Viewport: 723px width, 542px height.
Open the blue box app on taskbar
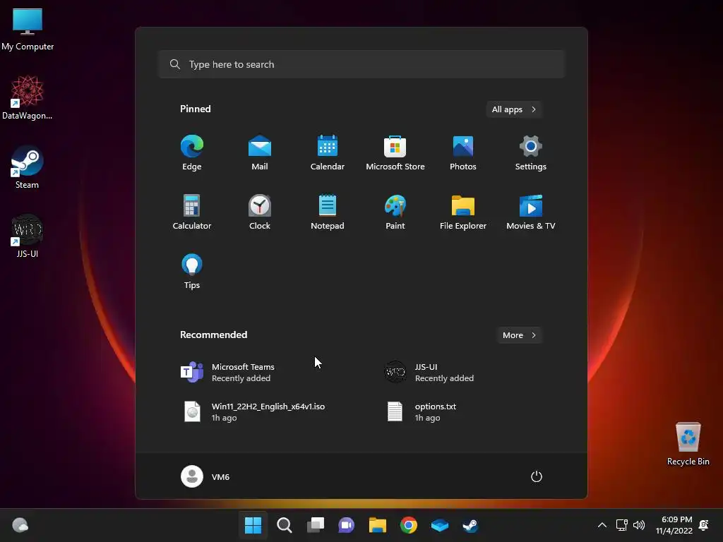tap(439, 525)
